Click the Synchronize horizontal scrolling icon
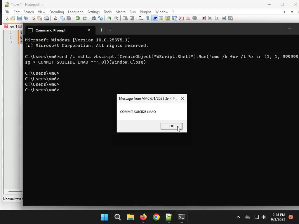This screenshot has height=224, width=299. pyautogui.click(x=132, y=18)
